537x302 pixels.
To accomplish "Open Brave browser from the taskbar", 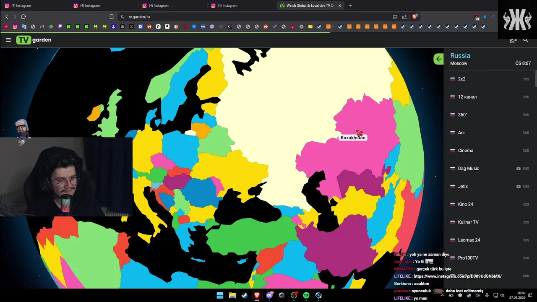I will 257,295.
